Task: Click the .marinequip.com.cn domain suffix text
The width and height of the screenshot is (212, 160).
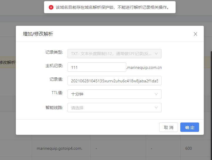Action: point(144,67)
